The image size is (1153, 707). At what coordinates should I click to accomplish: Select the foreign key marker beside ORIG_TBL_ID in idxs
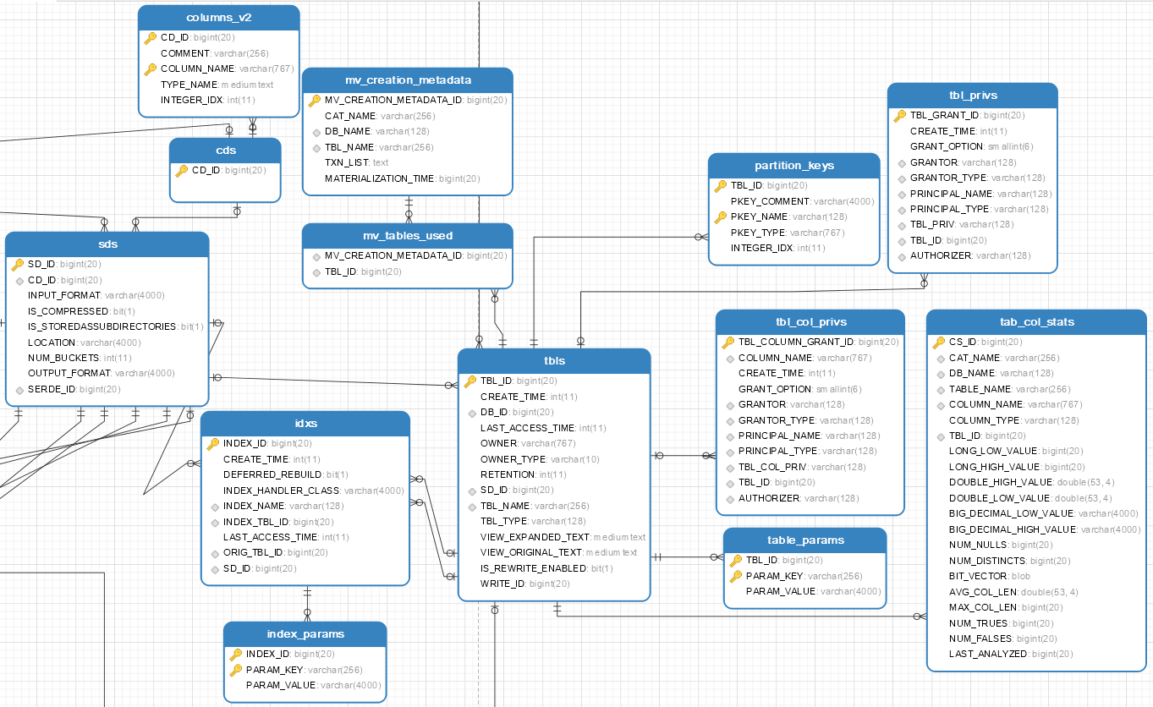point(215,553)
